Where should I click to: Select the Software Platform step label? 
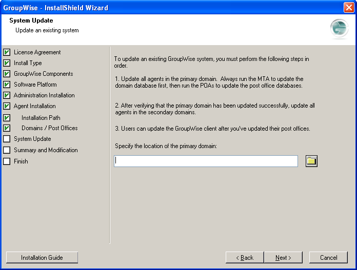[35, 85]
